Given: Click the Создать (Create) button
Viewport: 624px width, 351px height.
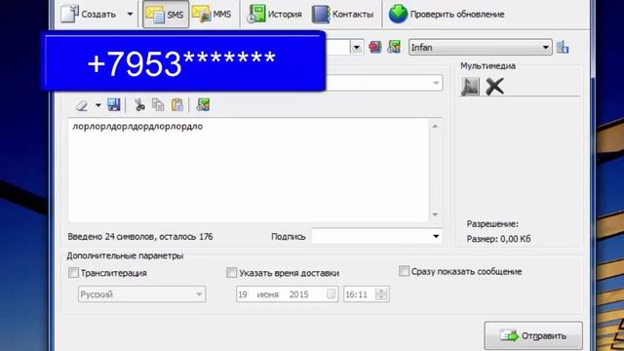Looking at the screenshot, I should 88,15.
